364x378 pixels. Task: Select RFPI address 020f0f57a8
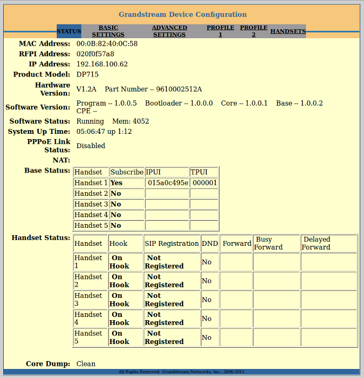[95, 54]
